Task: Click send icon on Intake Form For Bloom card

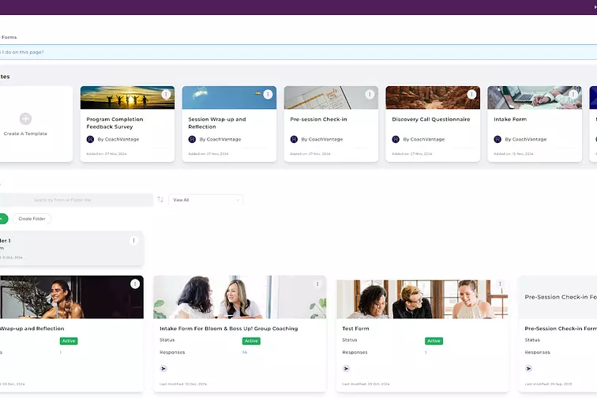Action: click(x=163, y=368)
